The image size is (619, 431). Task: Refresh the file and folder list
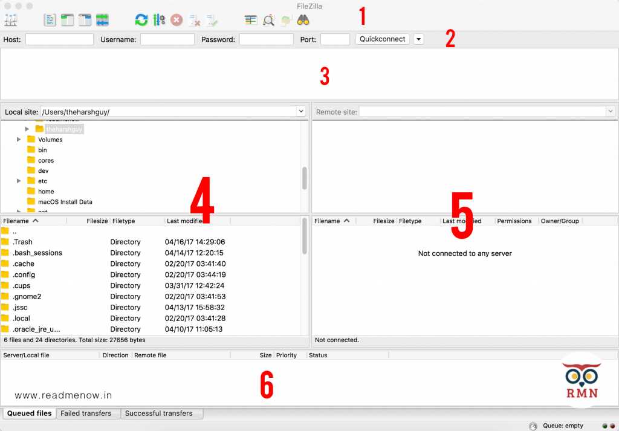(x=141, y=19)
